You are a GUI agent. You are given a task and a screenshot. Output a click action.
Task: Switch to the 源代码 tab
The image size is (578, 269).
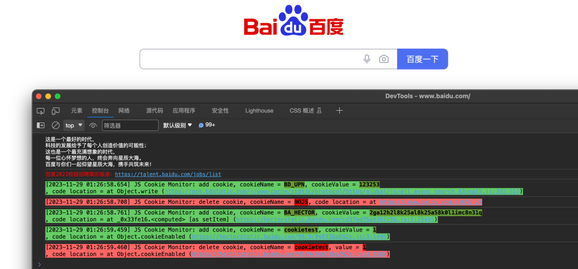(155, 111)
